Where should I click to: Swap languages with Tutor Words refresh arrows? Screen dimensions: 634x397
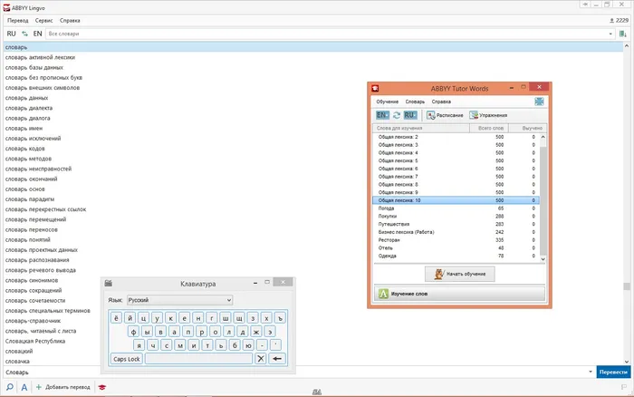(x=397, y=115)
